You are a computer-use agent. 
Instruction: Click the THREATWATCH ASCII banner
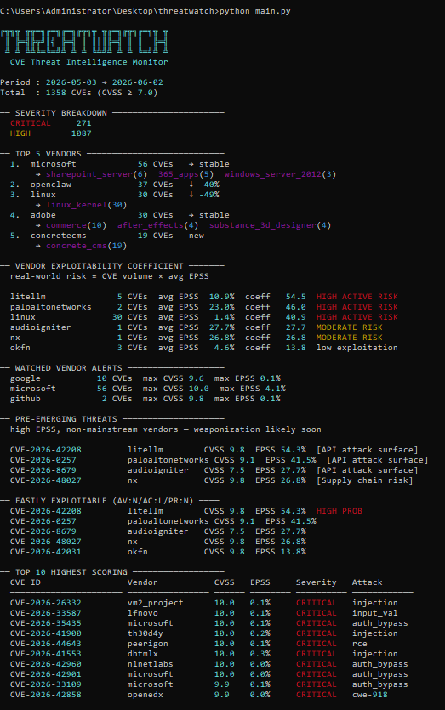pyautogui.click(x=84, y=41)
